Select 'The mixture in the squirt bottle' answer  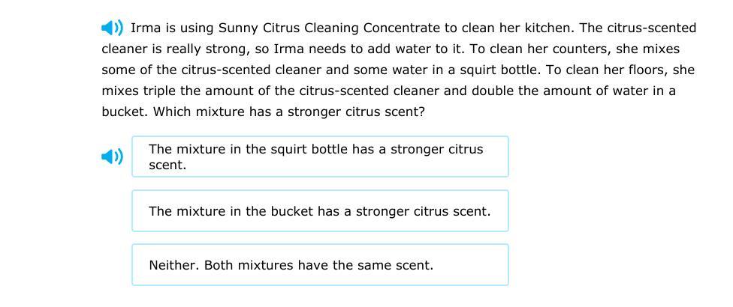(320, 156)
